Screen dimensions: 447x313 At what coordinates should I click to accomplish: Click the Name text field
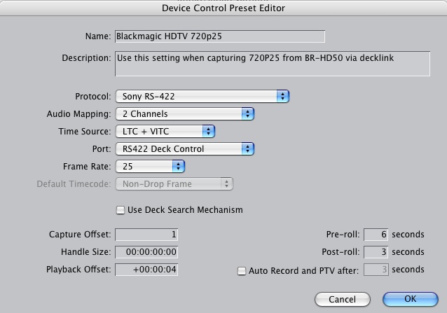coord(219,36)
